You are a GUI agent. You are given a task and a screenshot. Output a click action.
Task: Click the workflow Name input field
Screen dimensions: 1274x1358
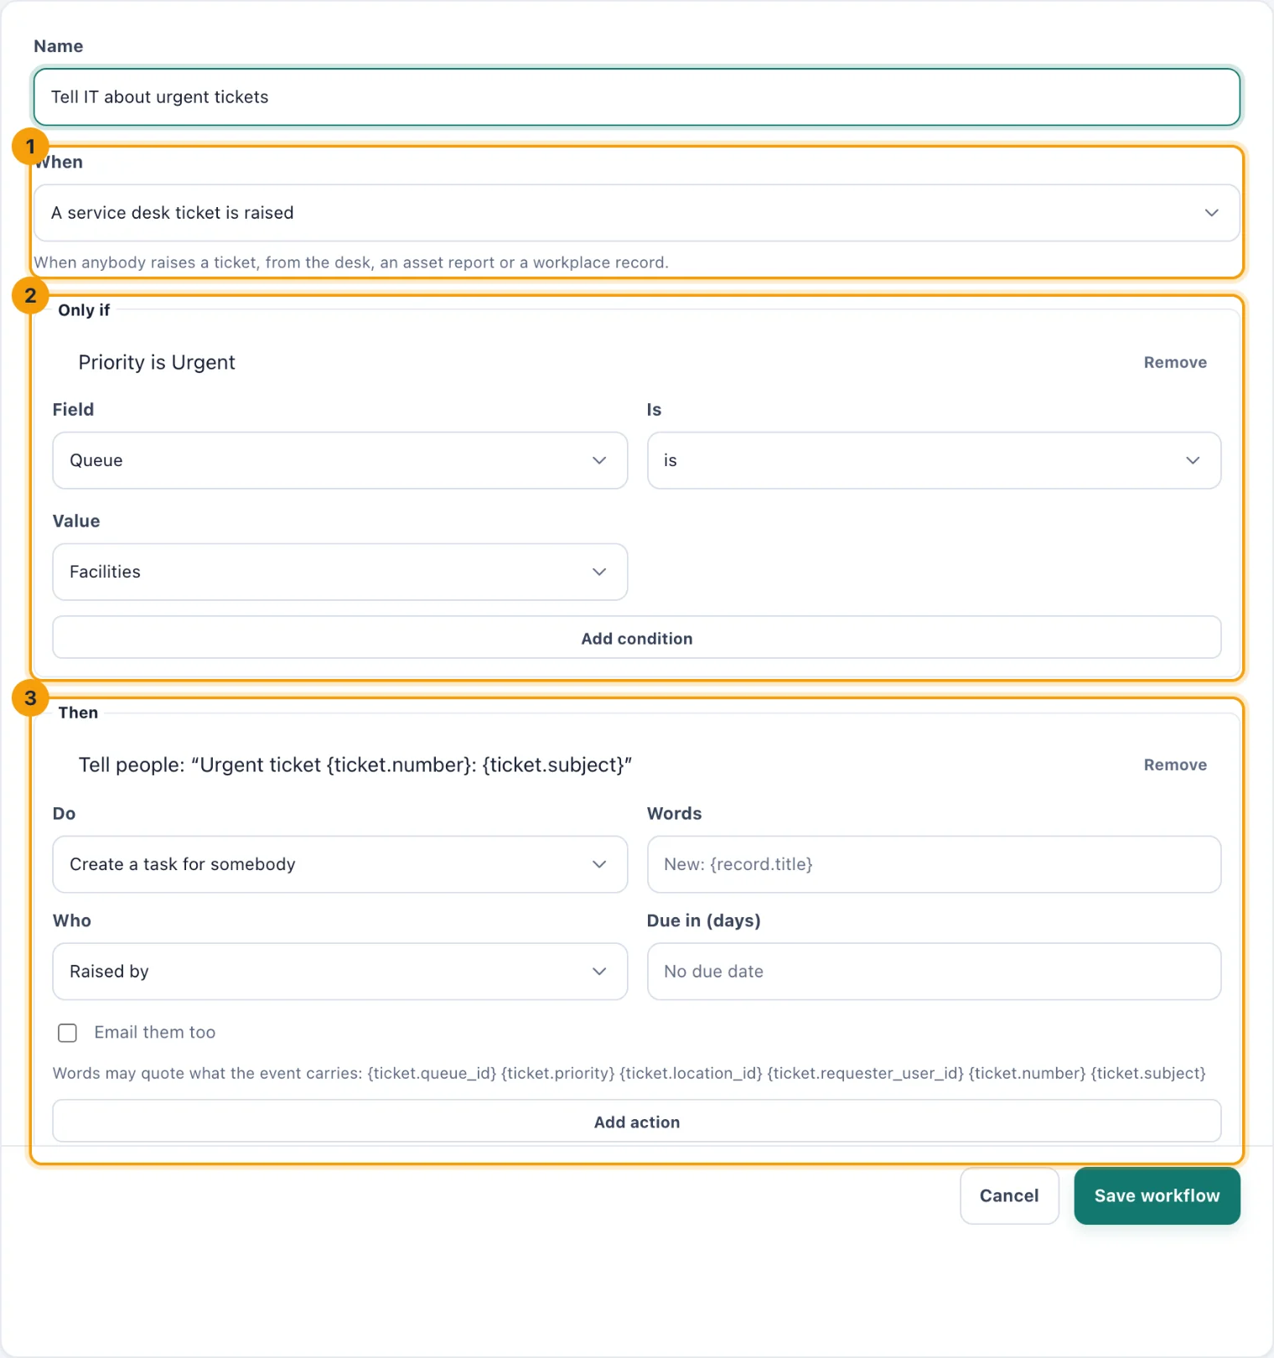[637, 97]
